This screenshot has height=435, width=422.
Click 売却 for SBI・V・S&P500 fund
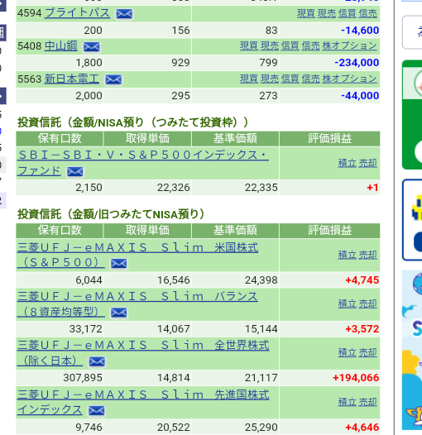368,163
